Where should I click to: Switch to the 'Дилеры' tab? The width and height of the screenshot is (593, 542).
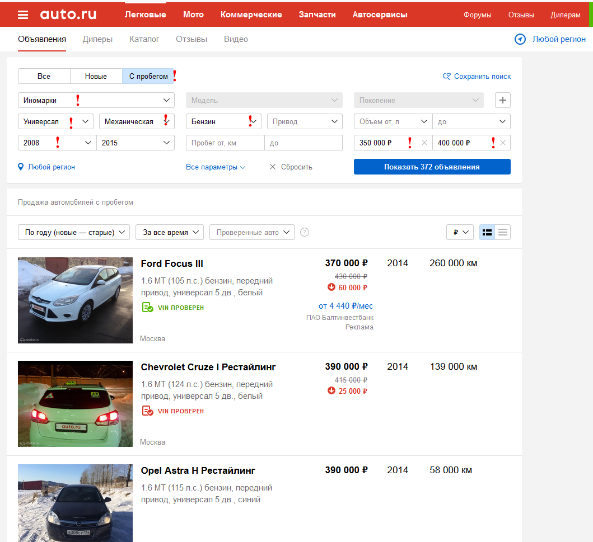(97, 39)
